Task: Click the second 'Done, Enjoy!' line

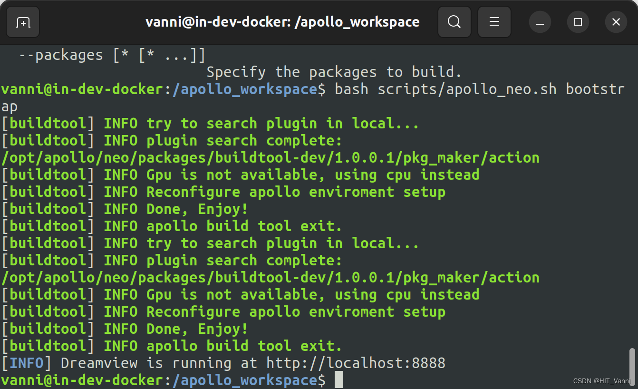Action: [125, 329]
